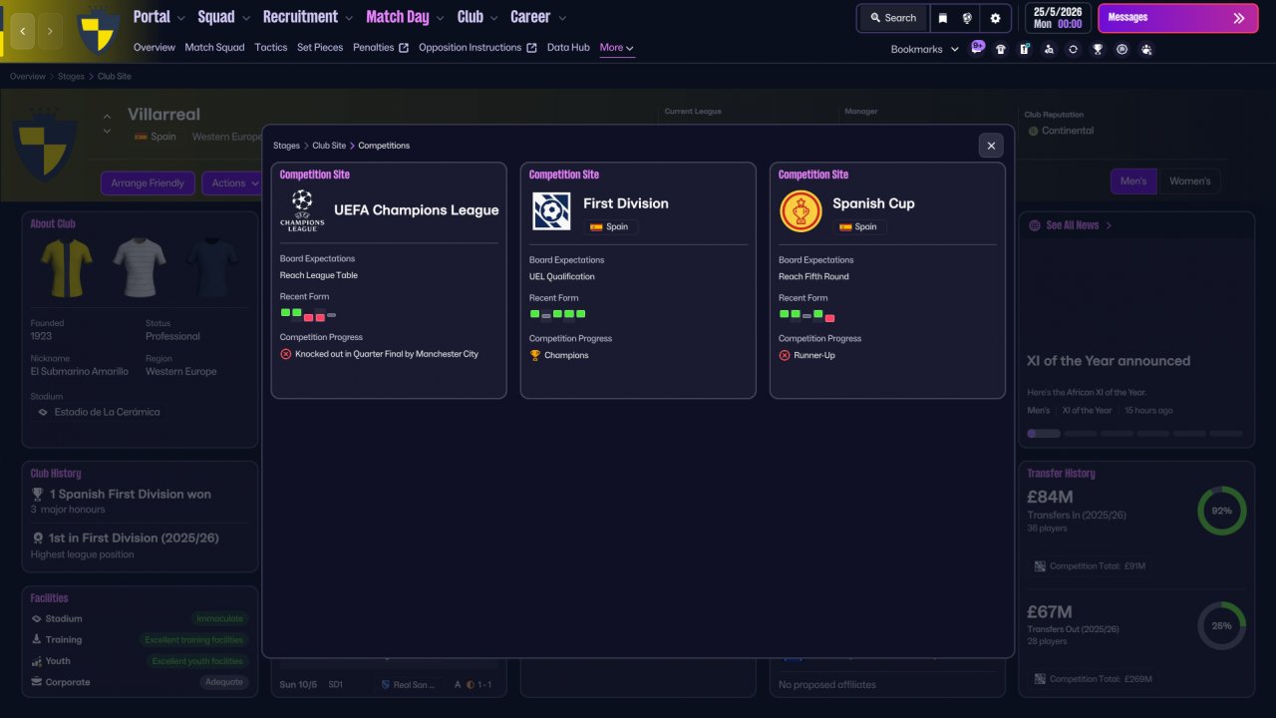Close the Competitions popup with the X
This screenshot has width=1276, height=718.
tap(991, 146)
